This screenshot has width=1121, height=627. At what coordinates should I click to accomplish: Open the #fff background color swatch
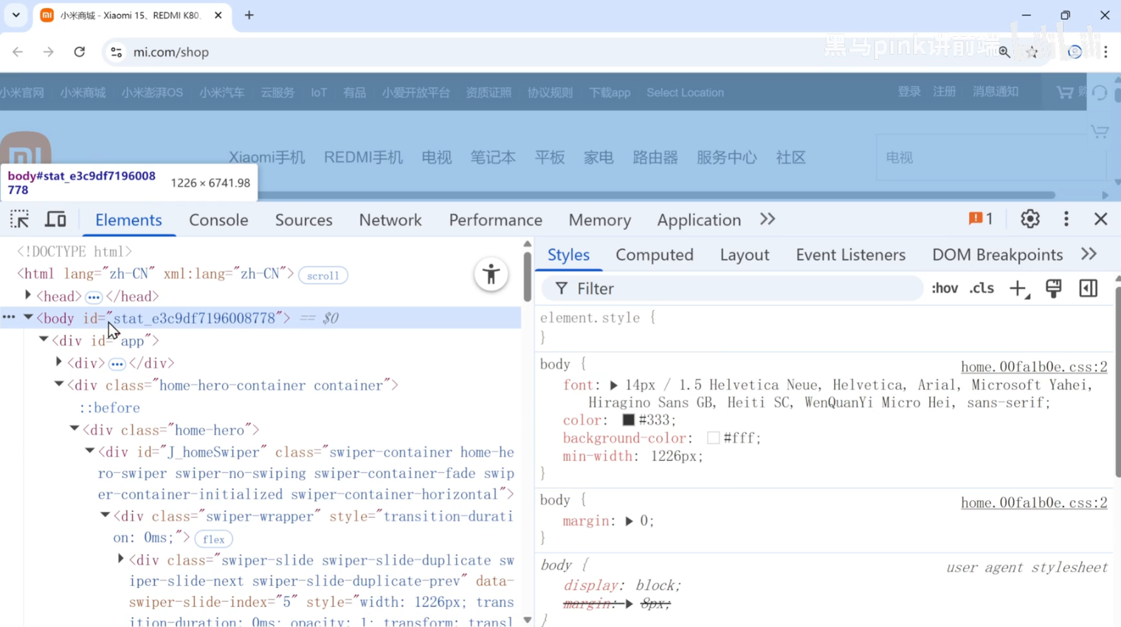[x=713, y=437]
